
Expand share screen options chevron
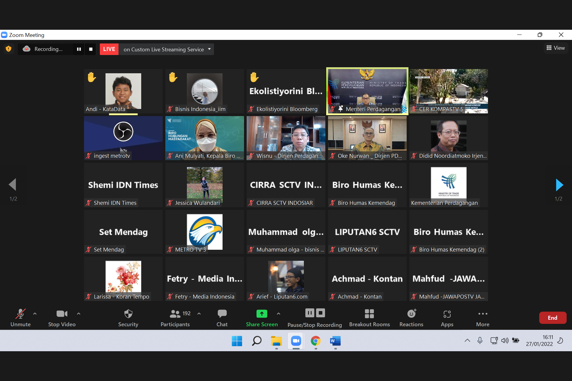278,313
